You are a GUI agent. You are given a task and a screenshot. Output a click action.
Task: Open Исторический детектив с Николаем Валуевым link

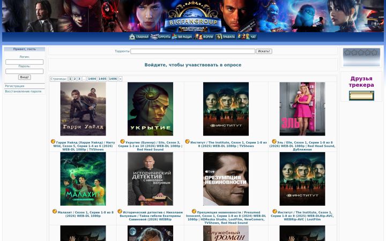tap(151, 216)
